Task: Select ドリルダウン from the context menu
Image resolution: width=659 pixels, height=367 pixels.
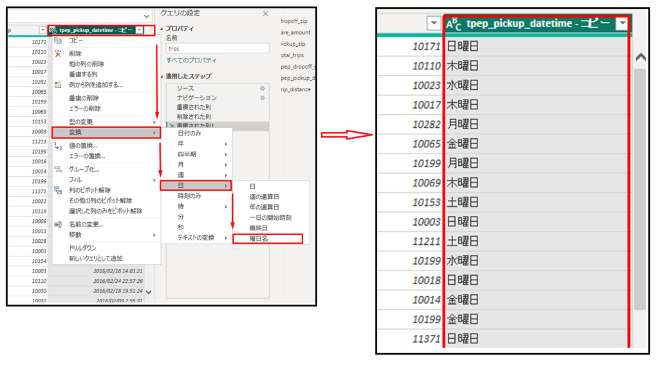Action: click(82, 248)
